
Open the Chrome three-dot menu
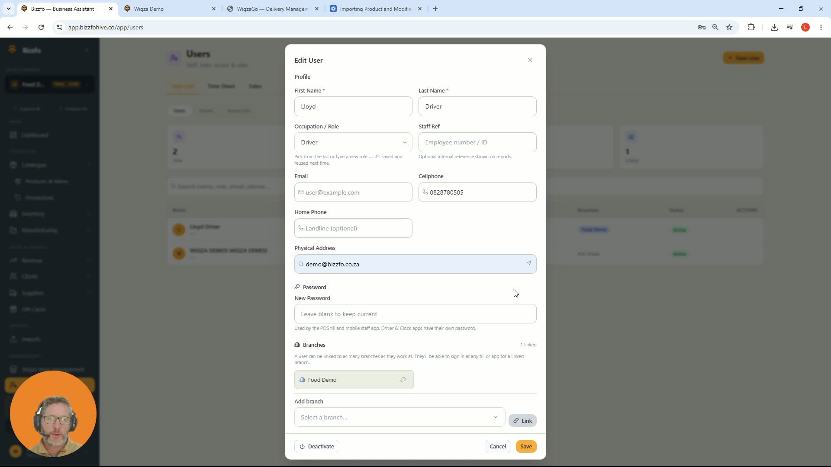[x=821, y=27]
